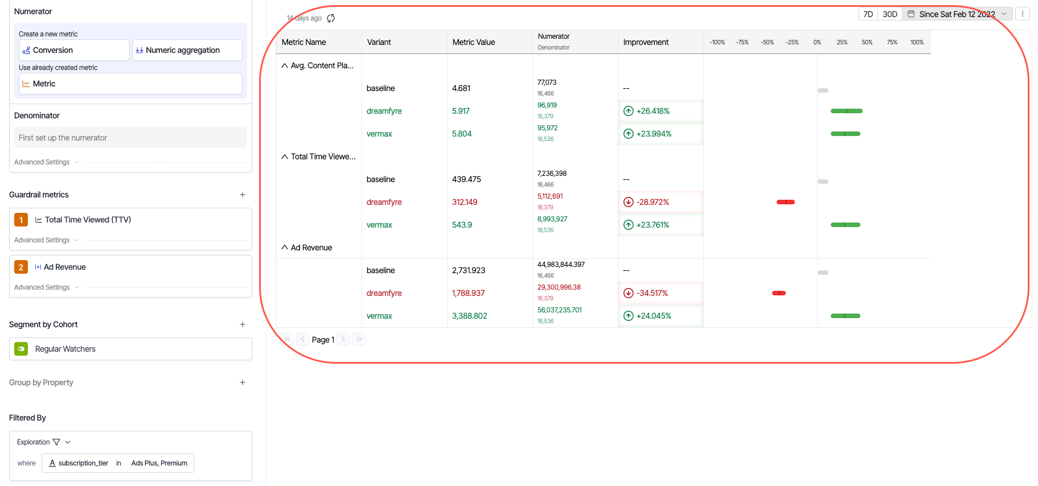Choose Numeric aggregation metric type
Image resolution: width=1038 pixels, height=486 pixels.
(x=187, y=50)
